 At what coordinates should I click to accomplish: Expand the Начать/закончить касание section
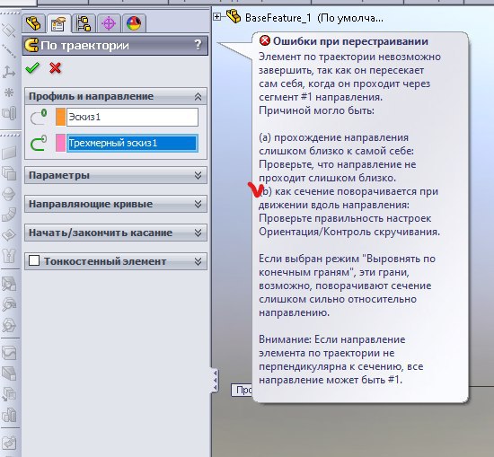click(198, 233)
